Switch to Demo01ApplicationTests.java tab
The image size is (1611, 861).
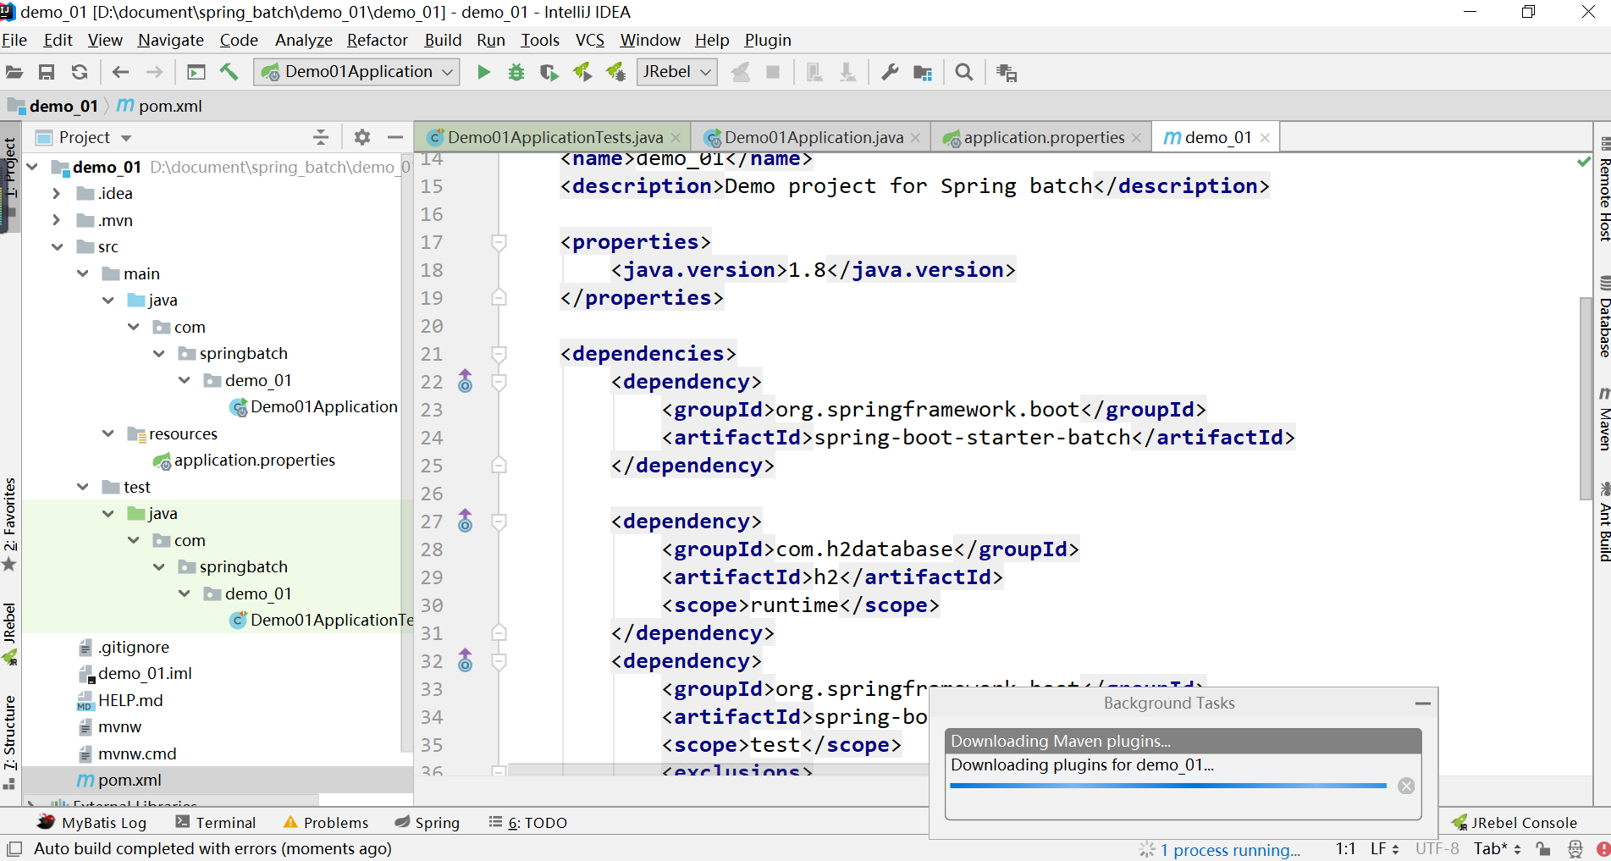[x=554, y=137]
